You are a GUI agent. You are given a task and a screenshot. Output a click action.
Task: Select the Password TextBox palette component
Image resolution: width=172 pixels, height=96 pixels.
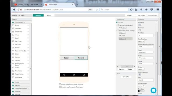click(20, 51)
